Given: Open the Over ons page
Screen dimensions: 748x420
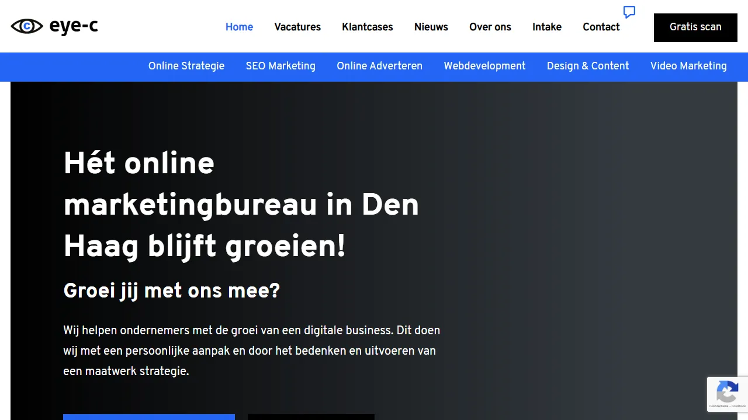Looking at the screenshot, I should coord(490,27).
